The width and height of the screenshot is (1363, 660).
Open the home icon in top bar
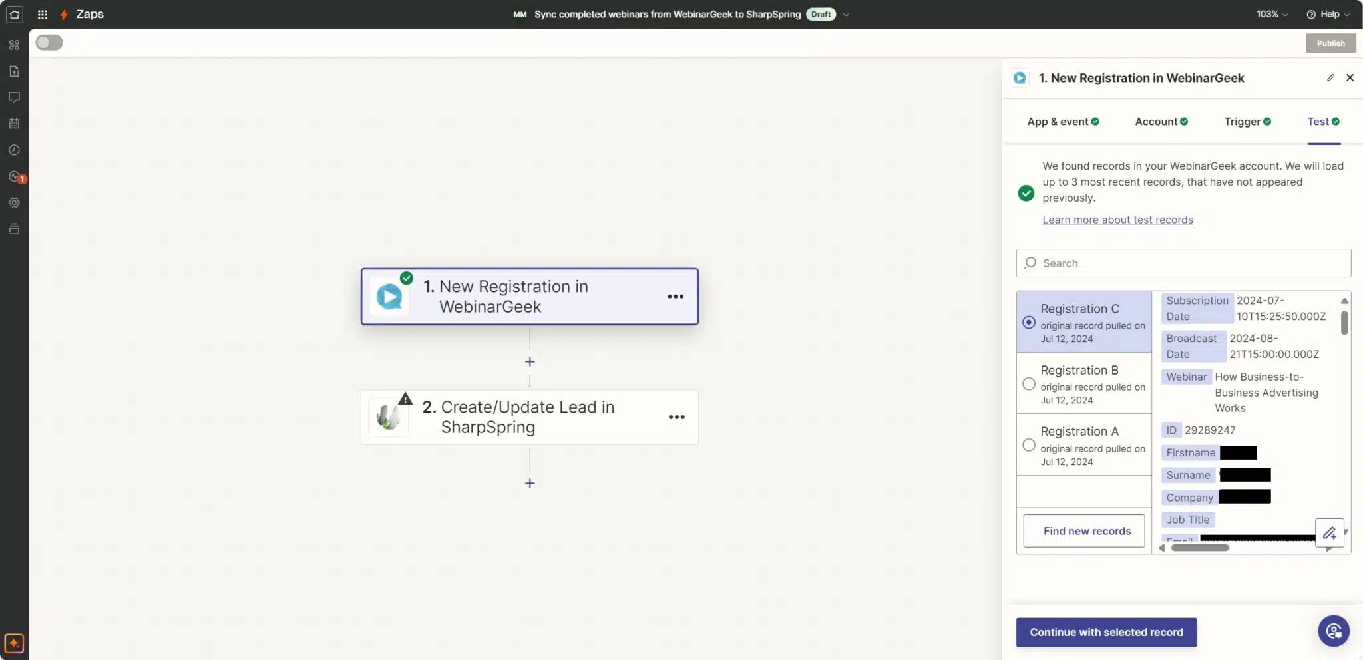pyautogui.click(x=14, y=14)
